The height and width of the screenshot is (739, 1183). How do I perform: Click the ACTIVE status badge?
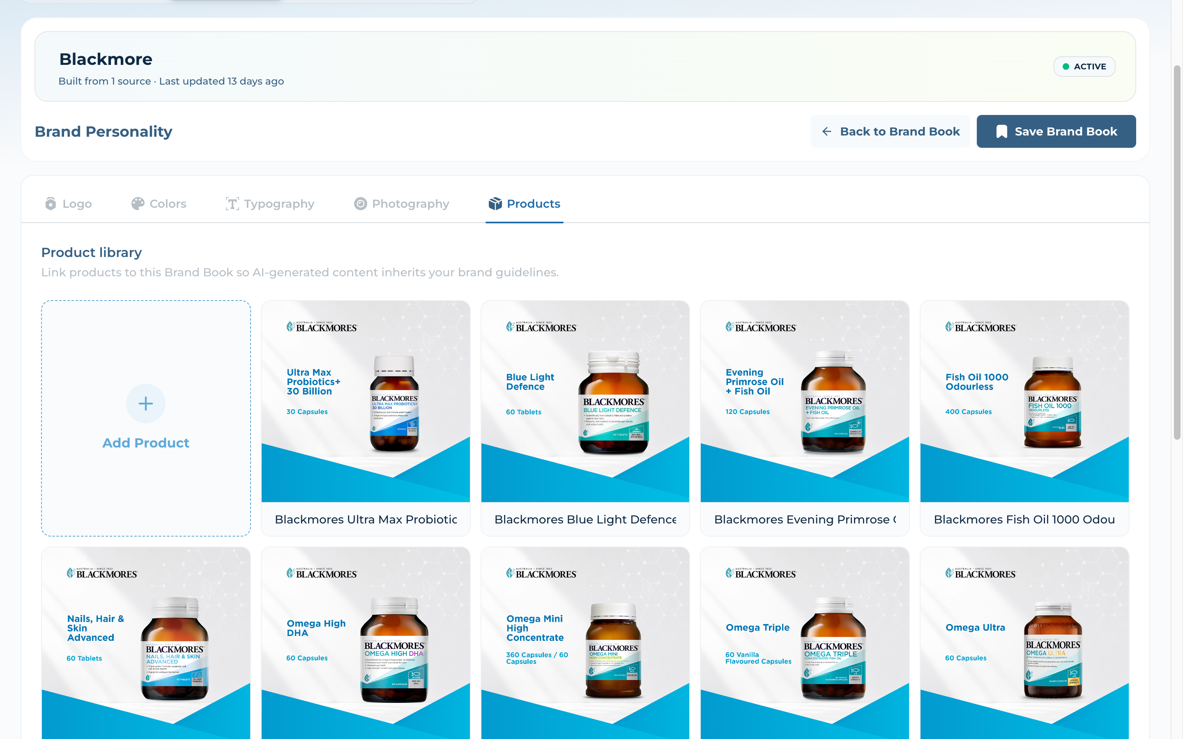(x=1084, y=67)
